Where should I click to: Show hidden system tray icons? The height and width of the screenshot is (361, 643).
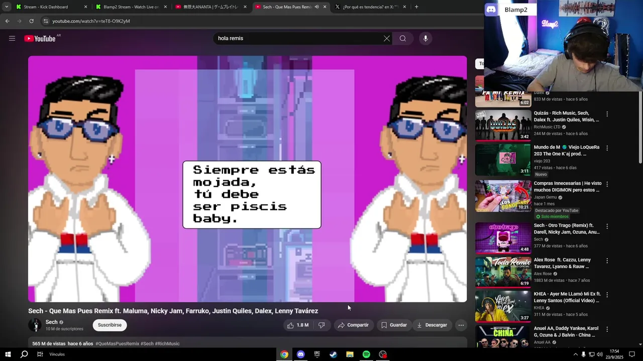point(575,354)
